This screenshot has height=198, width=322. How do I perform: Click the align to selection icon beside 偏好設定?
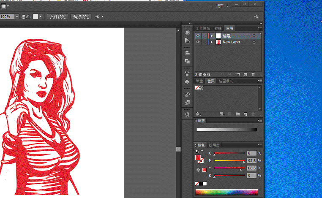(97, 16)
